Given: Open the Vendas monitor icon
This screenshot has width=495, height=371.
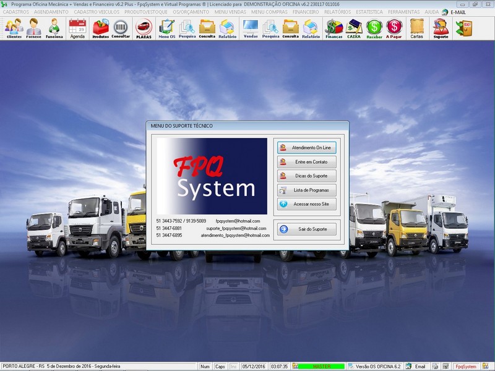Looking at the screenshot, I should click(251, 28).
